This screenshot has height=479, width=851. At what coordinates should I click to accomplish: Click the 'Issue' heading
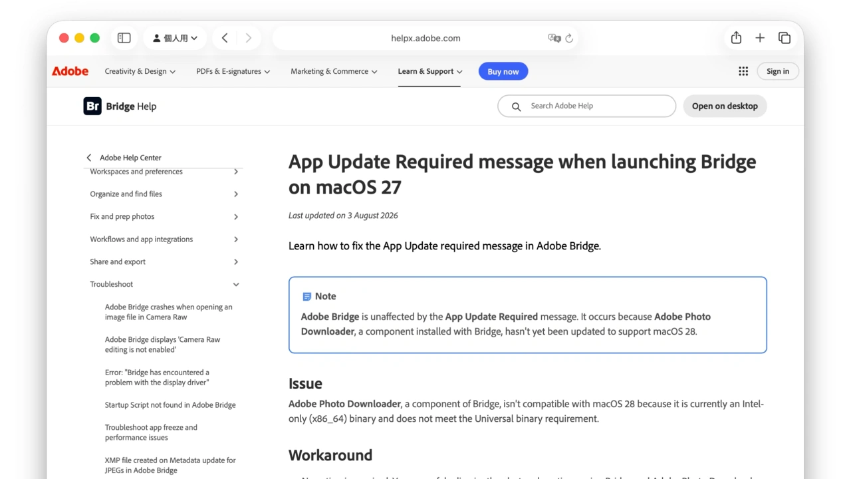point(305,384)
